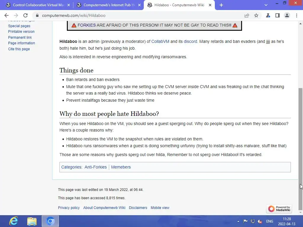Close the Control Collaborative Virtual Machines tab

[x=69, y=5]
